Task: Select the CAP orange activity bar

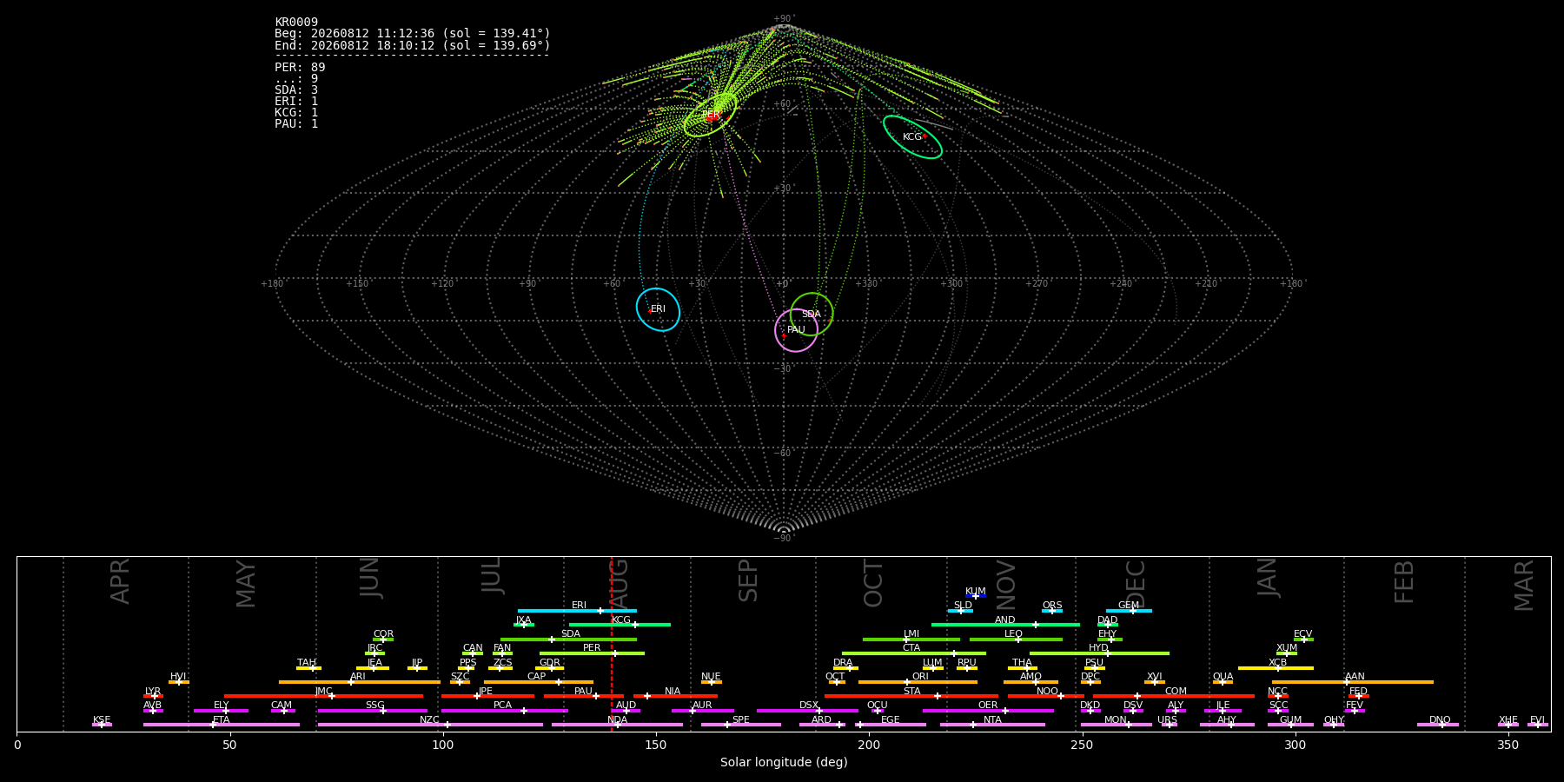Action: click(539, 682)
